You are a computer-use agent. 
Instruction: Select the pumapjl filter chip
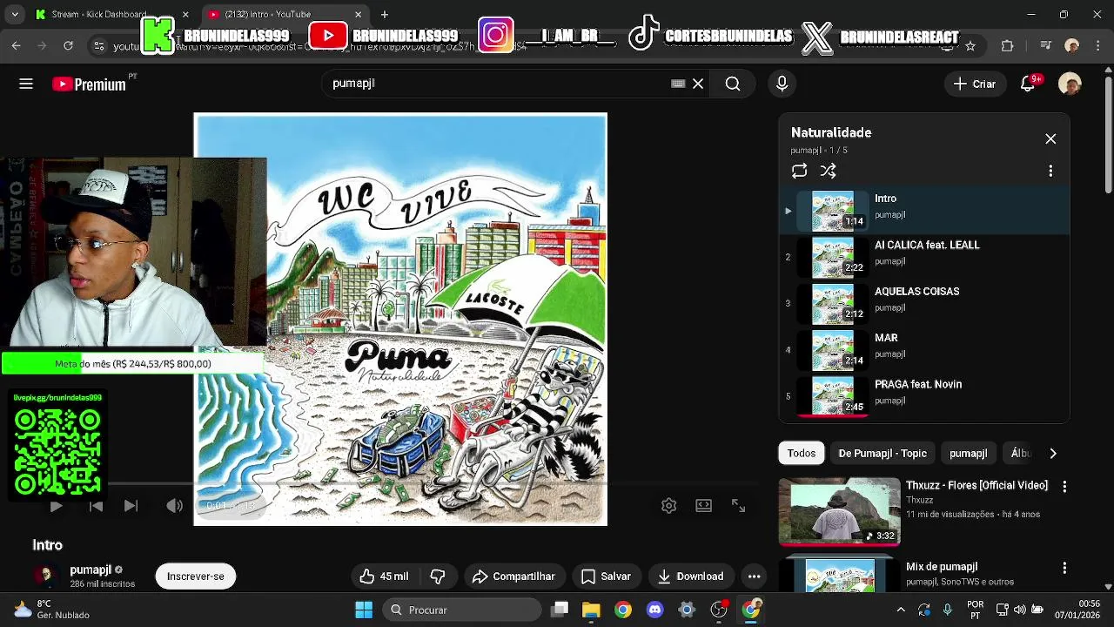click(x=968, y=454)
